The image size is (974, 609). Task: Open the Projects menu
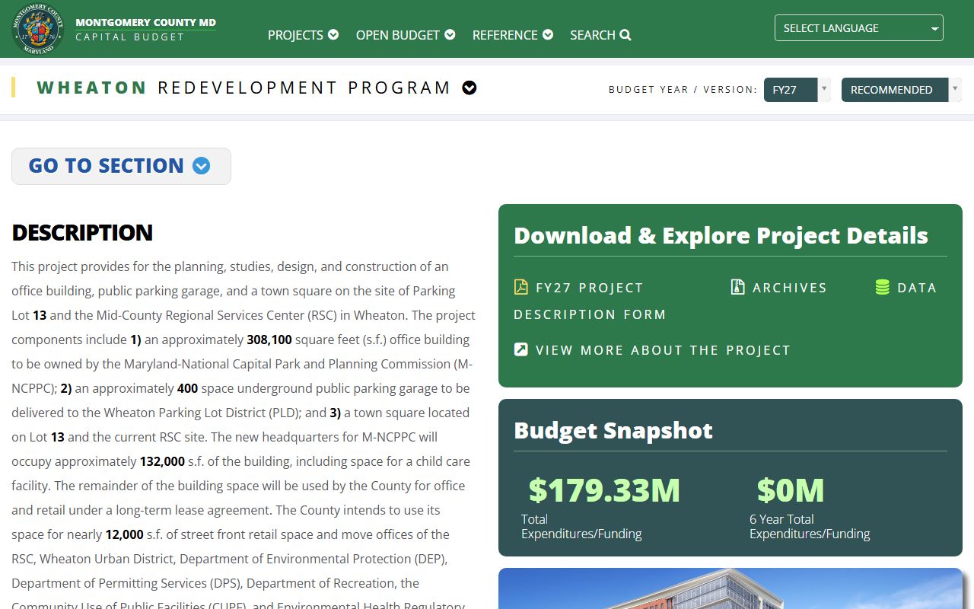[303, 35]
